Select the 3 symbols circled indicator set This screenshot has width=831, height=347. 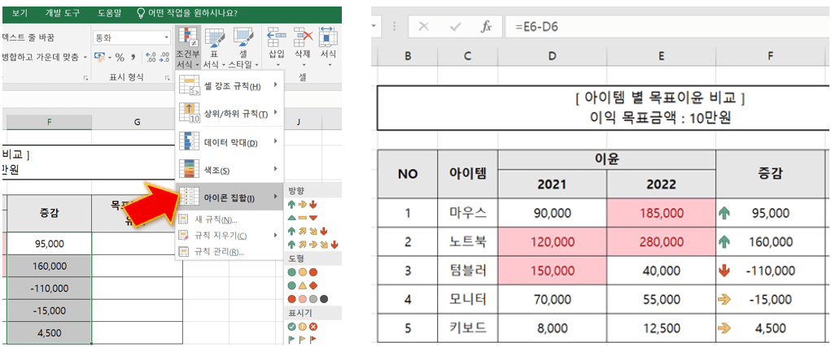[x=302, y=327]
